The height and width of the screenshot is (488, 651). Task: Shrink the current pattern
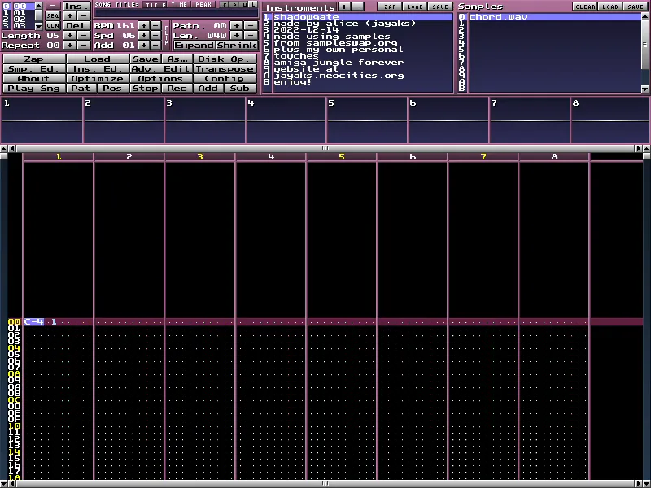tap(237, 45)
